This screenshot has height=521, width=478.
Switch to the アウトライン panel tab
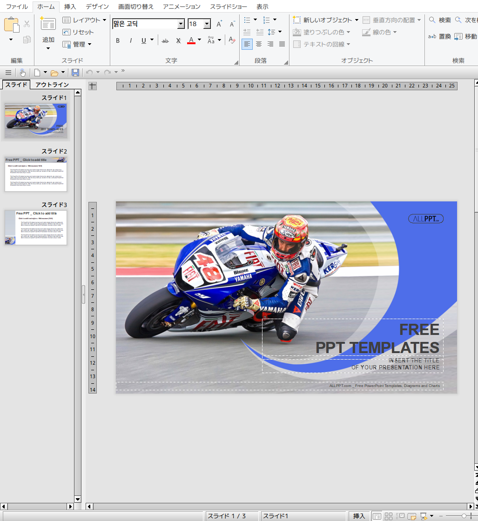pos(52,85)
